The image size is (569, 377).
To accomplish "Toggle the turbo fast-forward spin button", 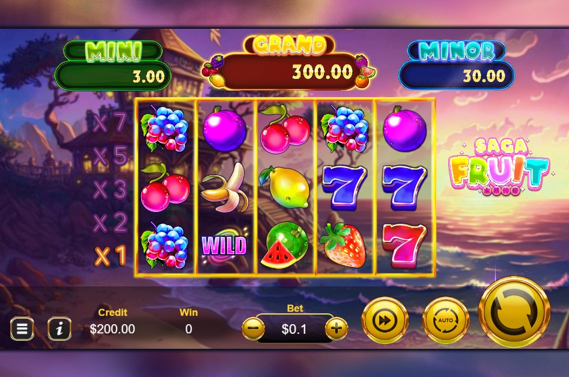I will point(385,320).
